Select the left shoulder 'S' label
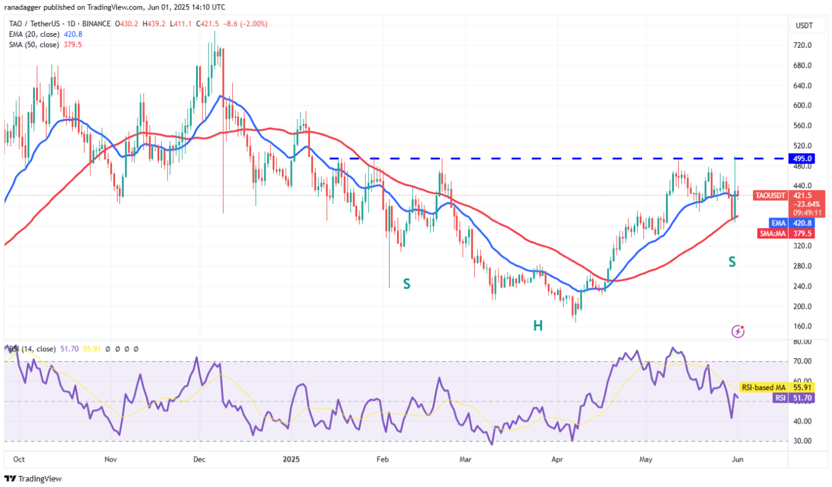 coord(406,284)
